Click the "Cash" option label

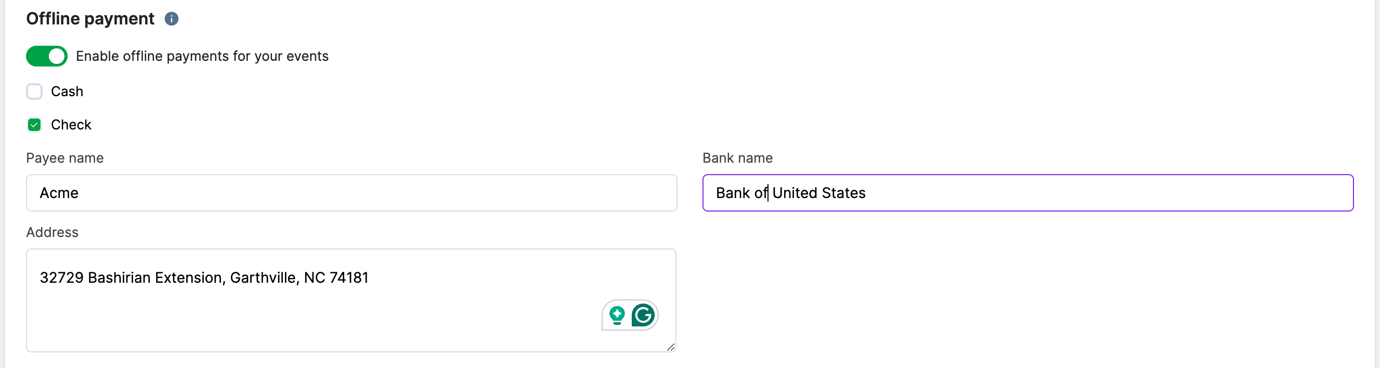coord(67,91)
